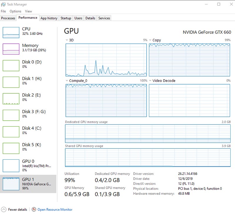Image resolution: width=235 pixels, height=214 pixels.
Task: Click driver version 26.21.14.4166 text
Action: click(x=188, y=173)
